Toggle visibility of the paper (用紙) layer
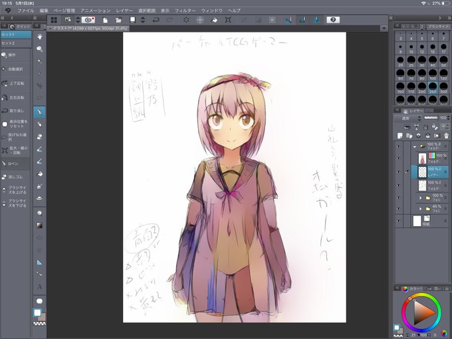 pos(399,221)
